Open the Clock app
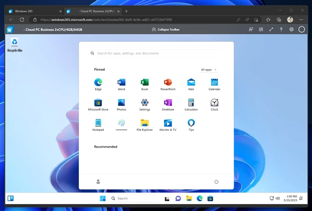The image size is (312, 211). [x=214, y=105]
